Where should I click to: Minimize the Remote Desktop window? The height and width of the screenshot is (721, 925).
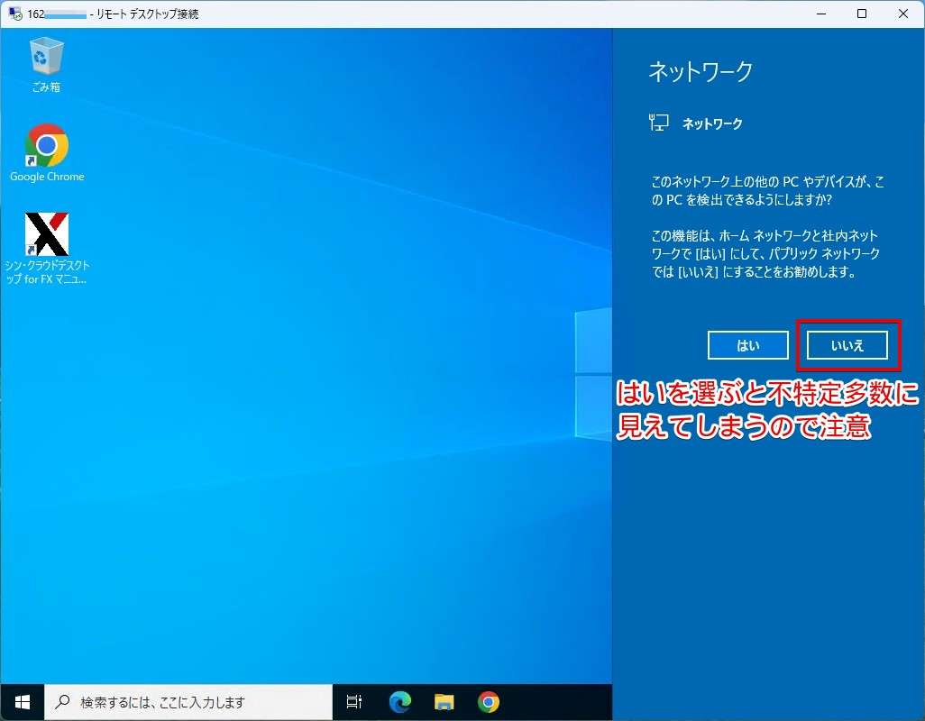pyautogui.click(x=821, y=14)
